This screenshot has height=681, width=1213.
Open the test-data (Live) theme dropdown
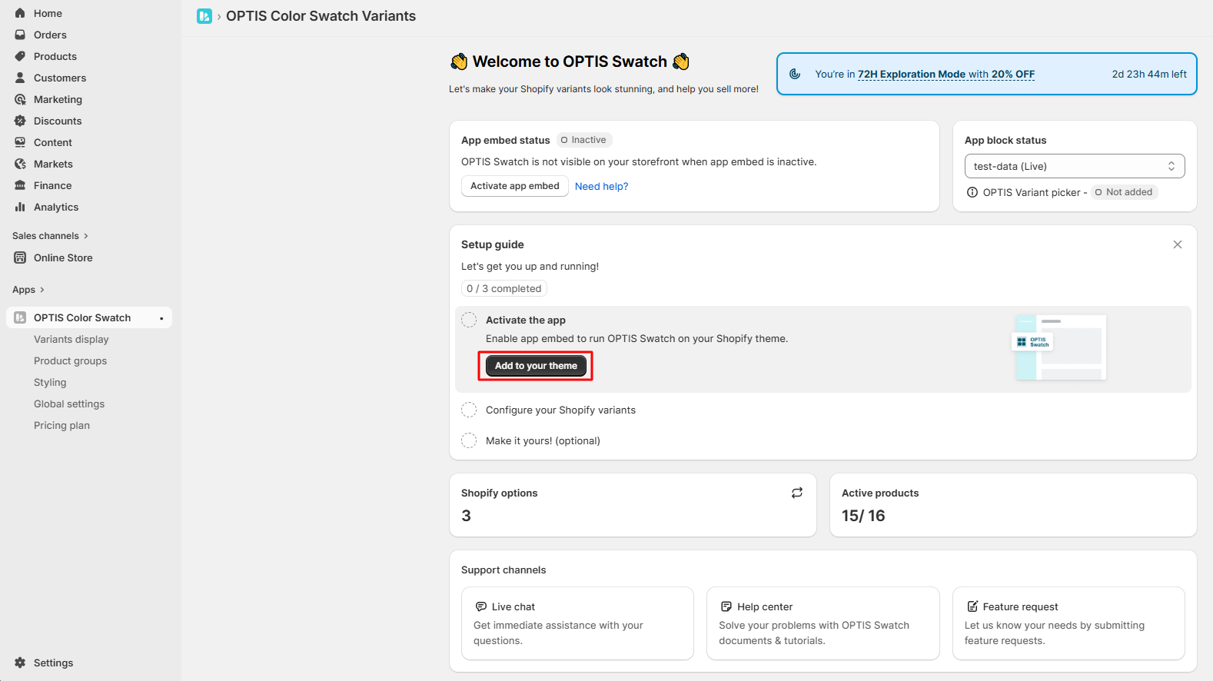[x=1075, y=166]
